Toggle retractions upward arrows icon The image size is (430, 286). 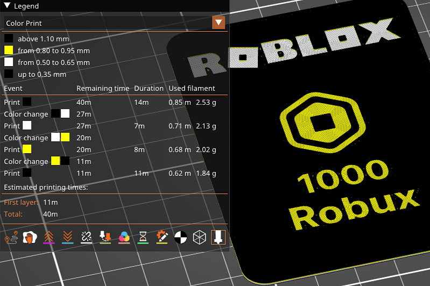click(x=49, y=237)
